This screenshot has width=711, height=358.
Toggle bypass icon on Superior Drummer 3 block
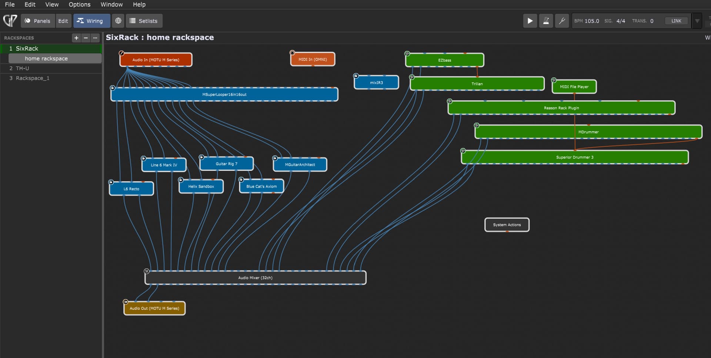463,151
